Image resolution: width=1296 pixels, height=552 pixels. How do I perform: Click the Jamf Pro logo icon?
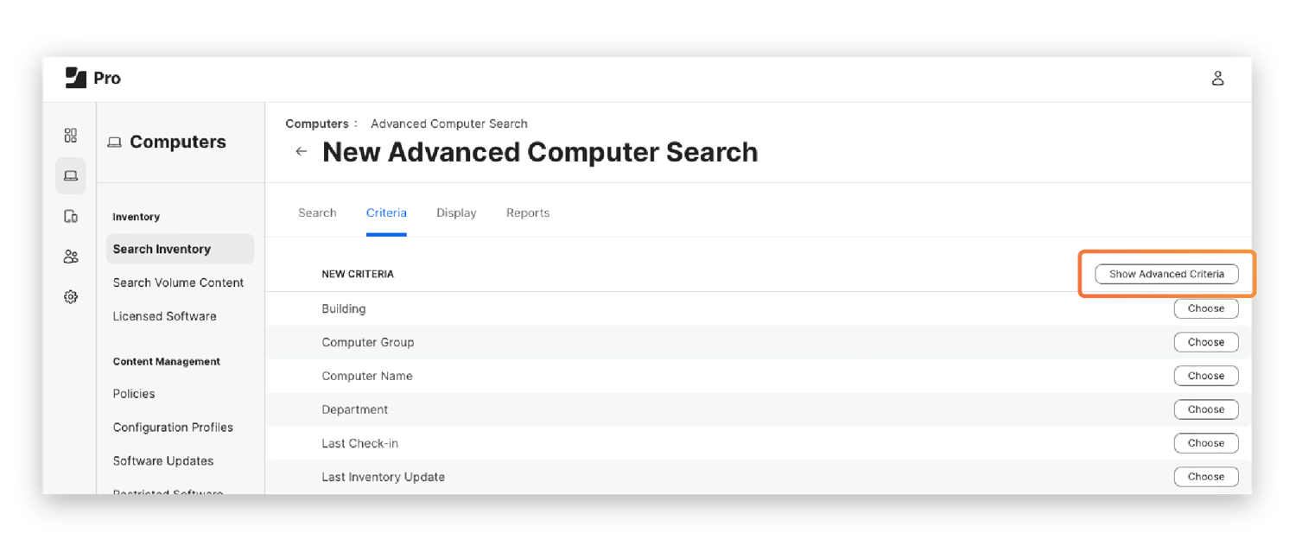(x=76, y=78)
